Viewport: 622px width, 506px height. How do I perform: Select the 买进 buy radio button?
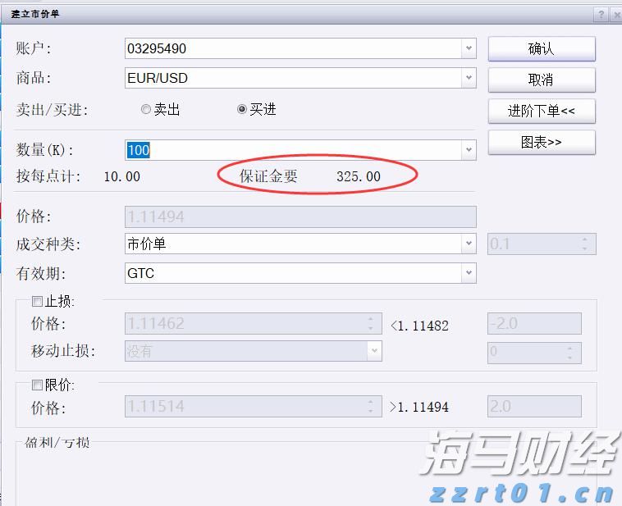click(242, 109)
